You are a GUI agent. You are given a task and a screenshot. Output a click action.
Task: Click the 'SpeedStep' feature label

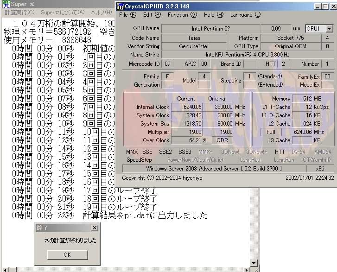[x=139, y=160]
